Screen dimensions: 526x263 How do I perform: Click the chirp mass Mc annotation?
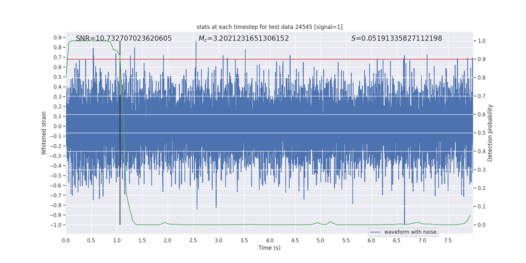(x=244, y=38)
